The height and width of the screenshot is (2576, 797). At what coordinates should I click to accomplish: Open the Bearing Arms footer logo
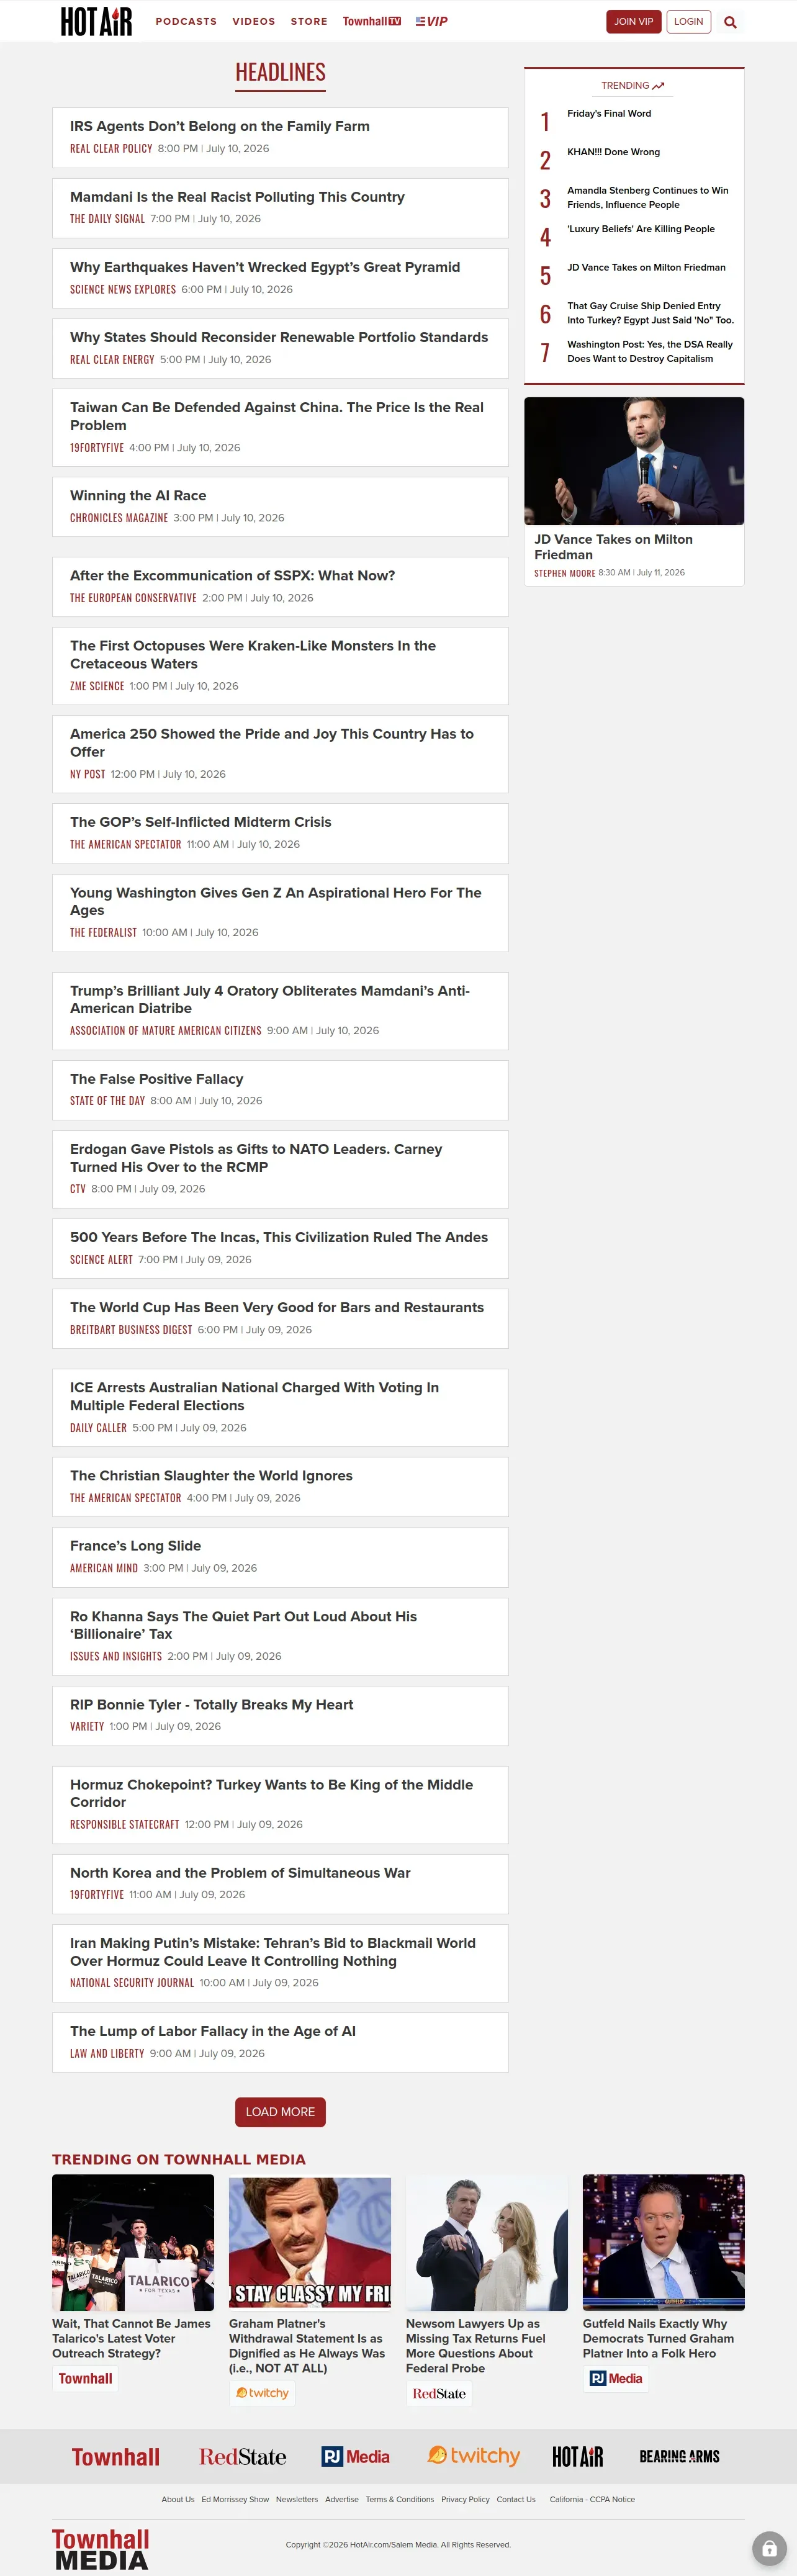(679, 2456)
